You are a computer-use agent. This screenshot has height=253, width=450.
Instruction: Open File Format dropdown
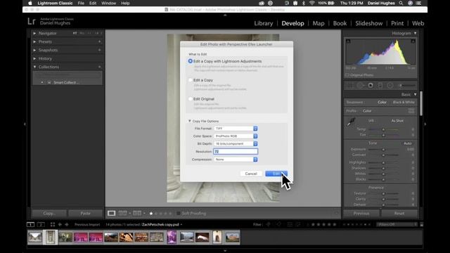(x=236, y=129)
